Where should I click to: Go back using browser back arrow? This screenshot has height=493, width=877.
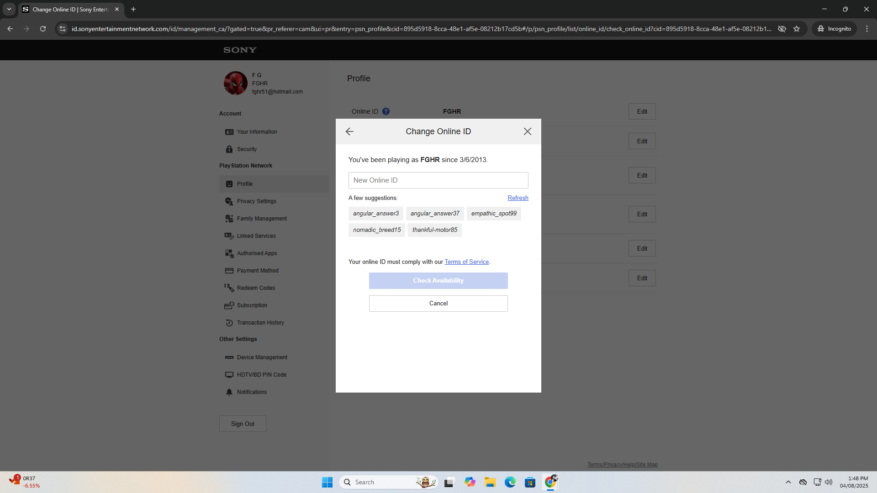point(10,29)
